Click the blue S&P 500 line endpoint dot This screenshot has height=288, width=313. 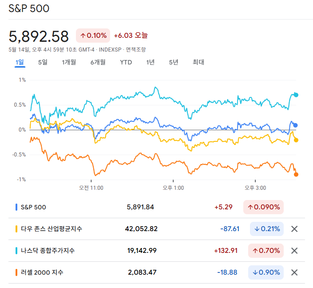click(295, 125)
